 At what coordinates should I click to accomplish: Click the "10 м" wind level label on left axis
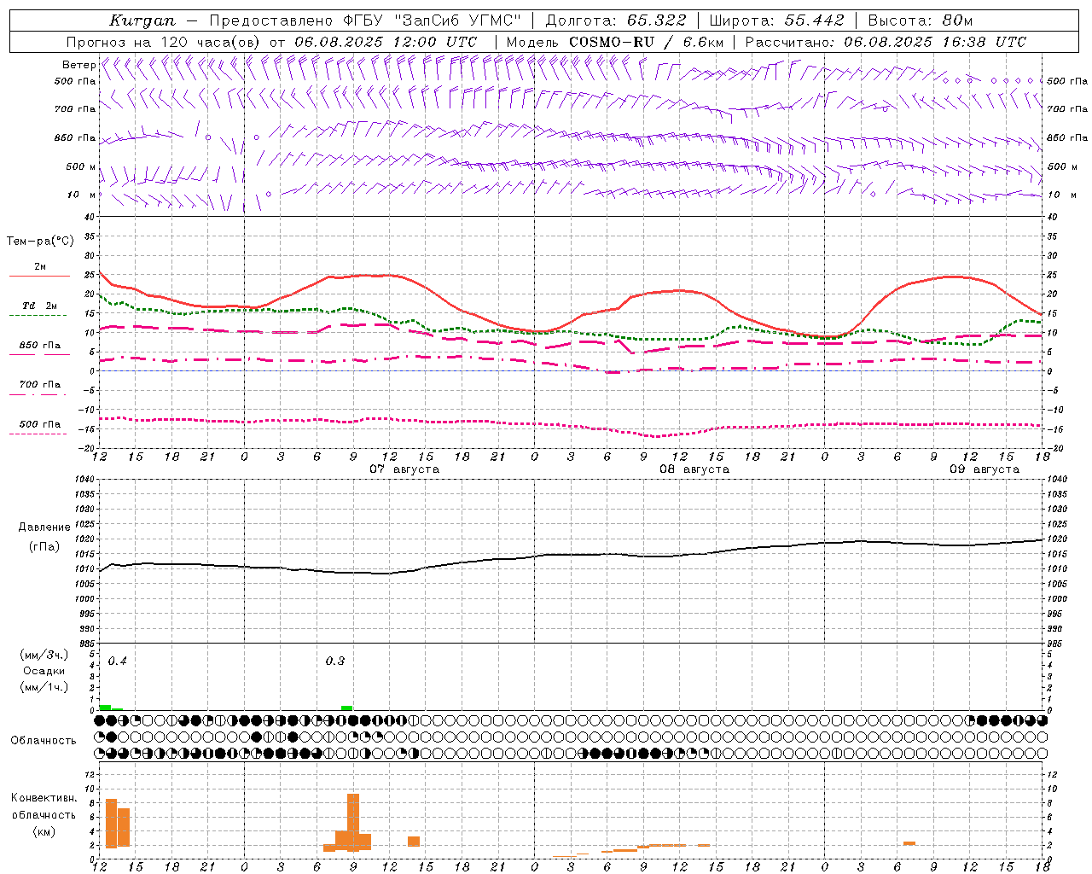pyautogui.click(x=81, y=195)
